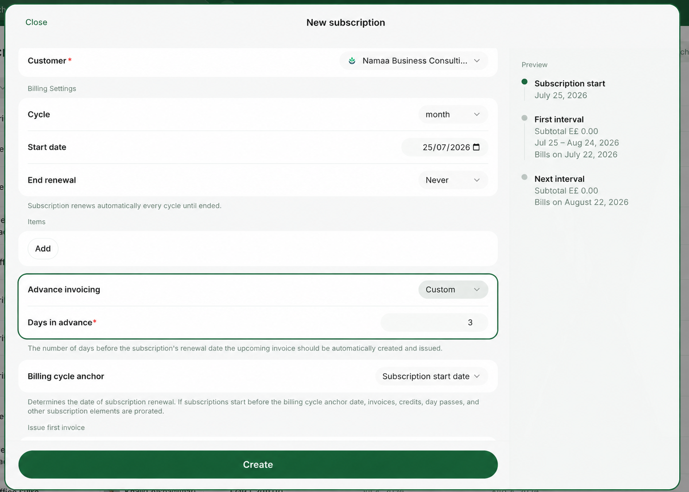Click the Create button

click(x=258, y=465)
